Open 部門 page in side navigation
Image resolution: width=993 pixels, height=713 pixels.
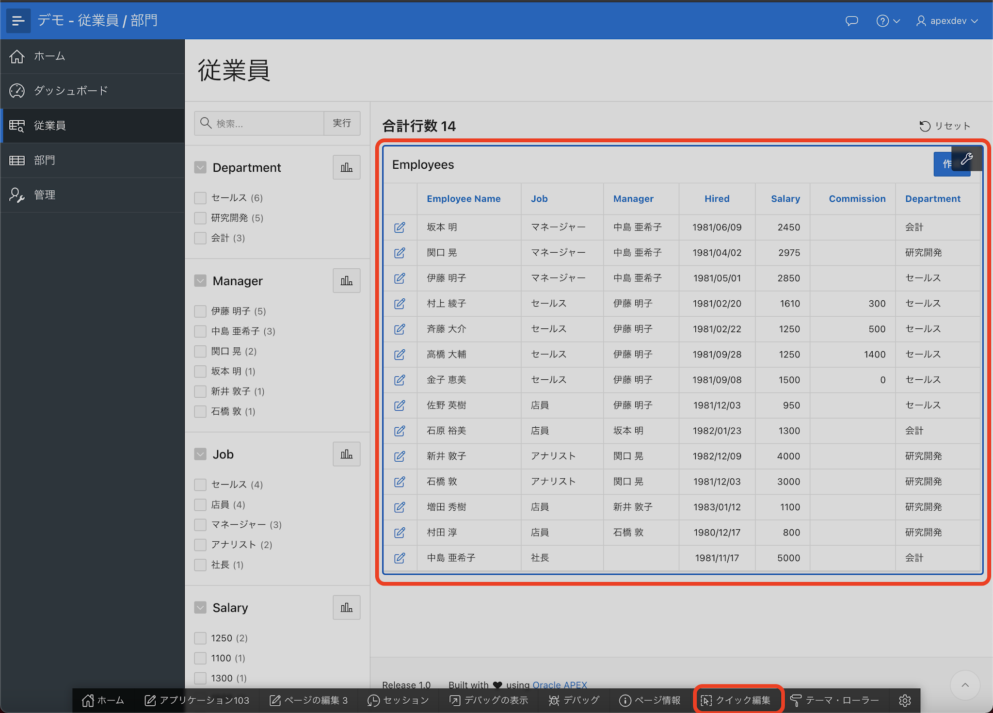[45, 160]
